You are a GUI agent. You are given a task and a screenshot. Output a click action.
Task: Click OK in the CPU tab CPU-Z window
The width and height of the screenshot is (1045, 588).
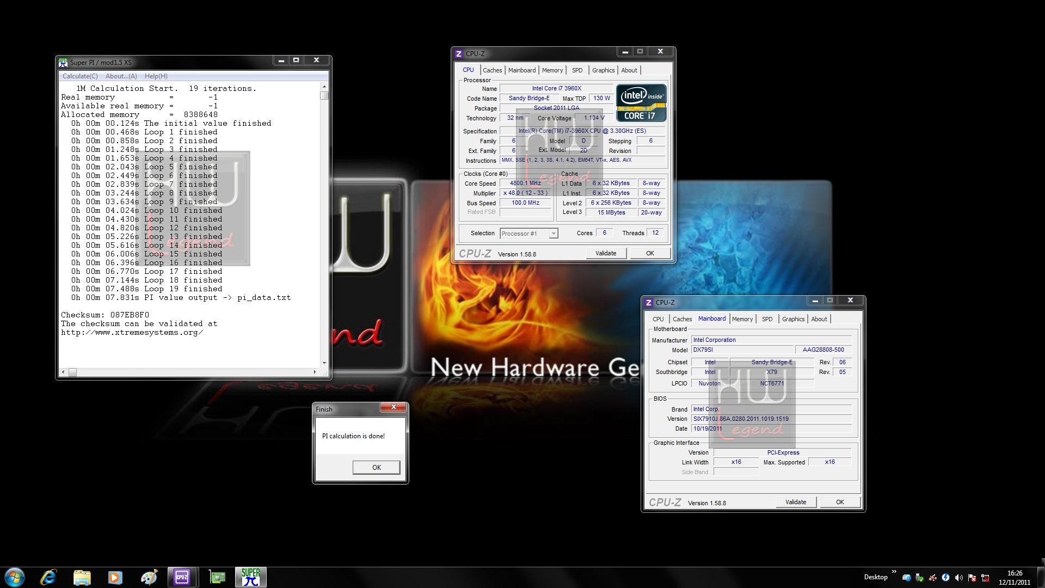point(650,253)
